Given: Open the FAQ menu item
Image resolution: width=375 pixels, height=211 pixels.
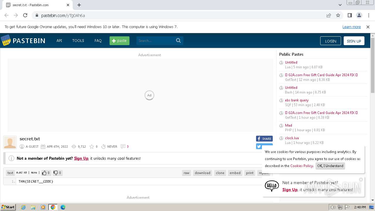Looking at the screenshot, I should (x=98, y=41).
